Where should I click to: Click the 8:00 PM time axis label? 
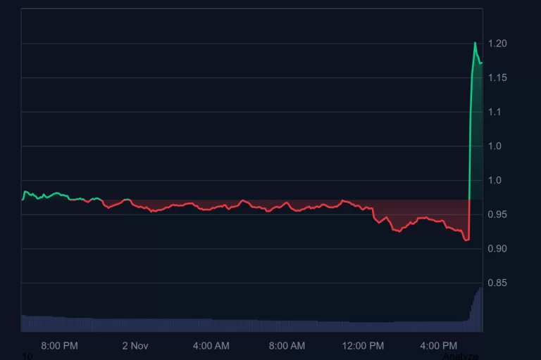coord(59,346)
